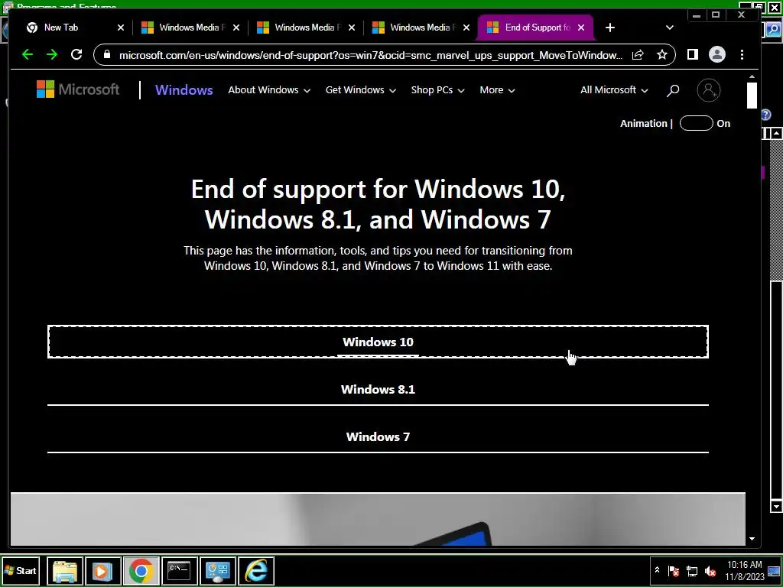The image size is (783, 587).
Task: Expand the About Windows menu
Action: click(x=269, y=90)
